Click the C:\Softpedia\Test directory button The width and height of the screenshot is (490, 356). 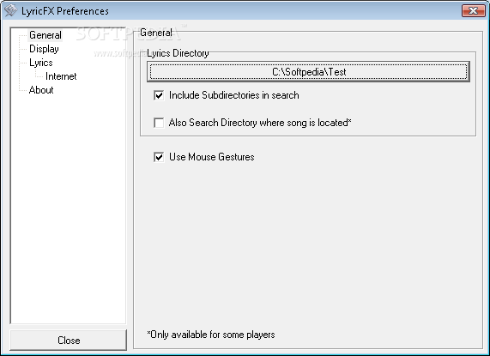point(308,72)
